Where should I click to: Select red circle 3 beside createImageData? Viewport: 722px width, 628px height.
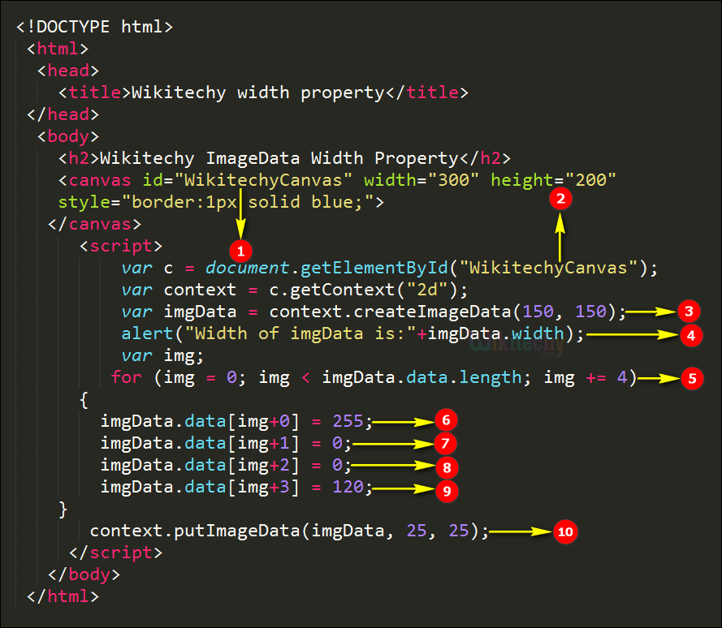pos(689,311)
